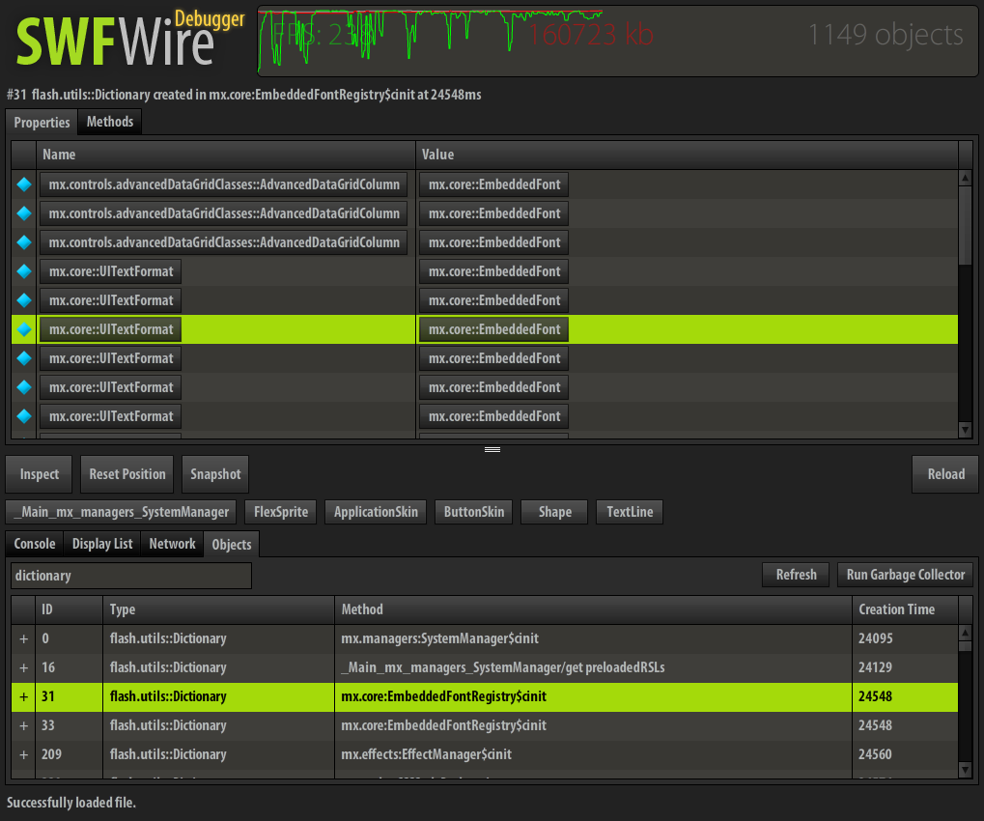Click the SWFWire Debugger logo
Image resolution: width=984 pixels, height=821 pixels.
(129, 39)
